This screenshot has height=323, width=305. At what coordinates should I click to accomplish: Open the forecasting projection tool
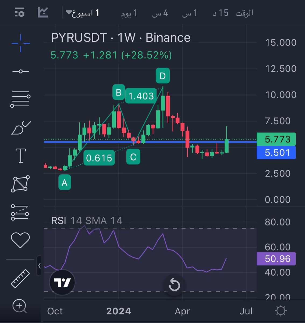pyautogui.click(x=20, y=212)
